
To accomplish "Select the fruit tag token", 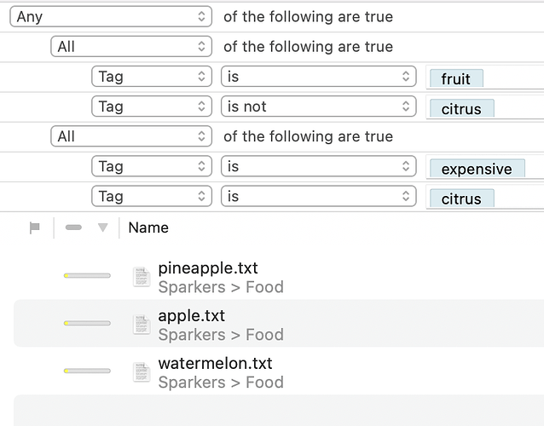I will pos(456,78).
